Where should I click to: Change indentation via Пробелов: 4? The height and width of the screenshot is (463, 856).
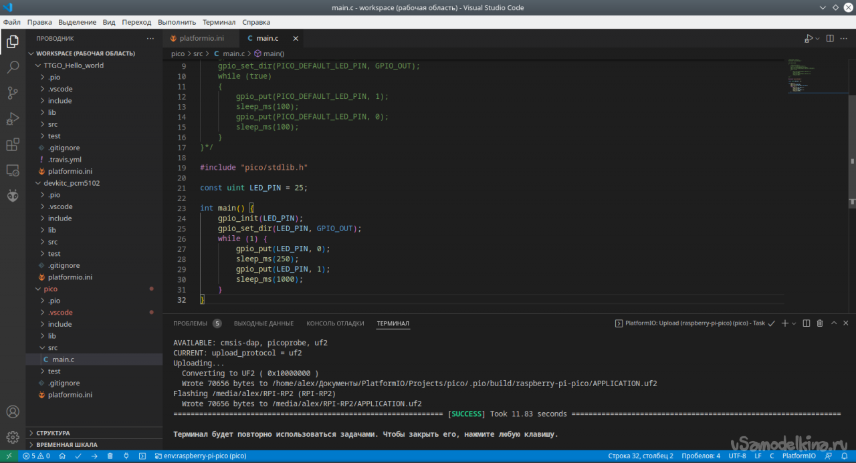701,456
